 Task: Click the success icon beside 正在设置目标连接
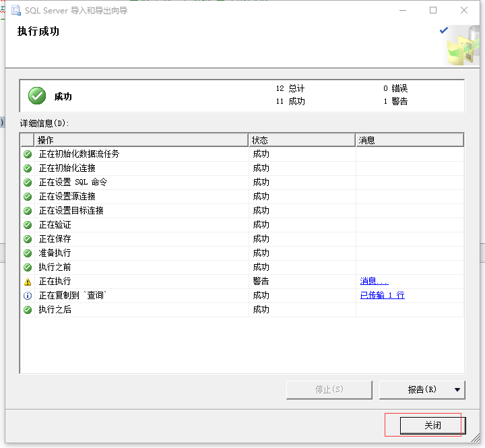pos(28,211)
